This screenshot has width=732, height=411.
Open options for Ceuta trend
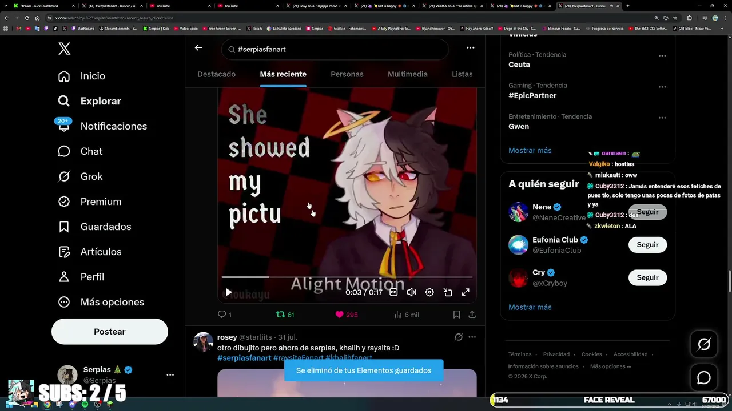pos(662,56)
